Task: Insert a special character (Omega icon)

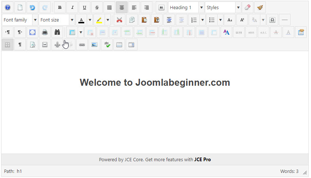Action: point(272,20)
